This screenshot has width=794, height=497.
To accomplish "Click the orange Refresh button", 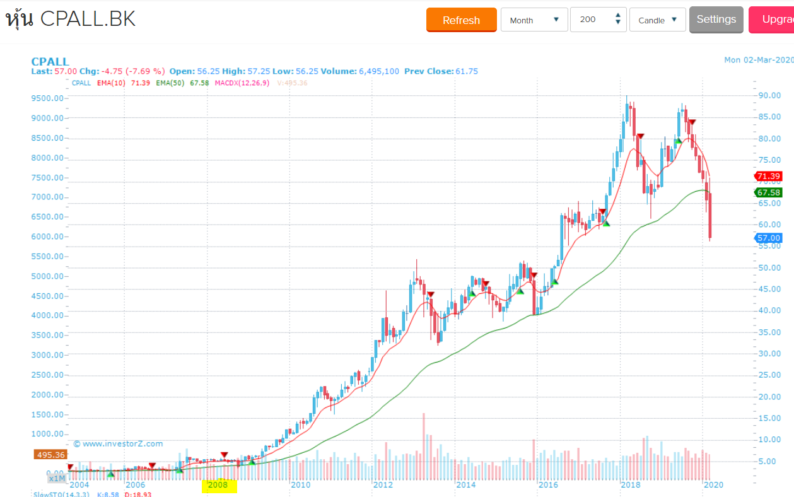I will [461, 20].
